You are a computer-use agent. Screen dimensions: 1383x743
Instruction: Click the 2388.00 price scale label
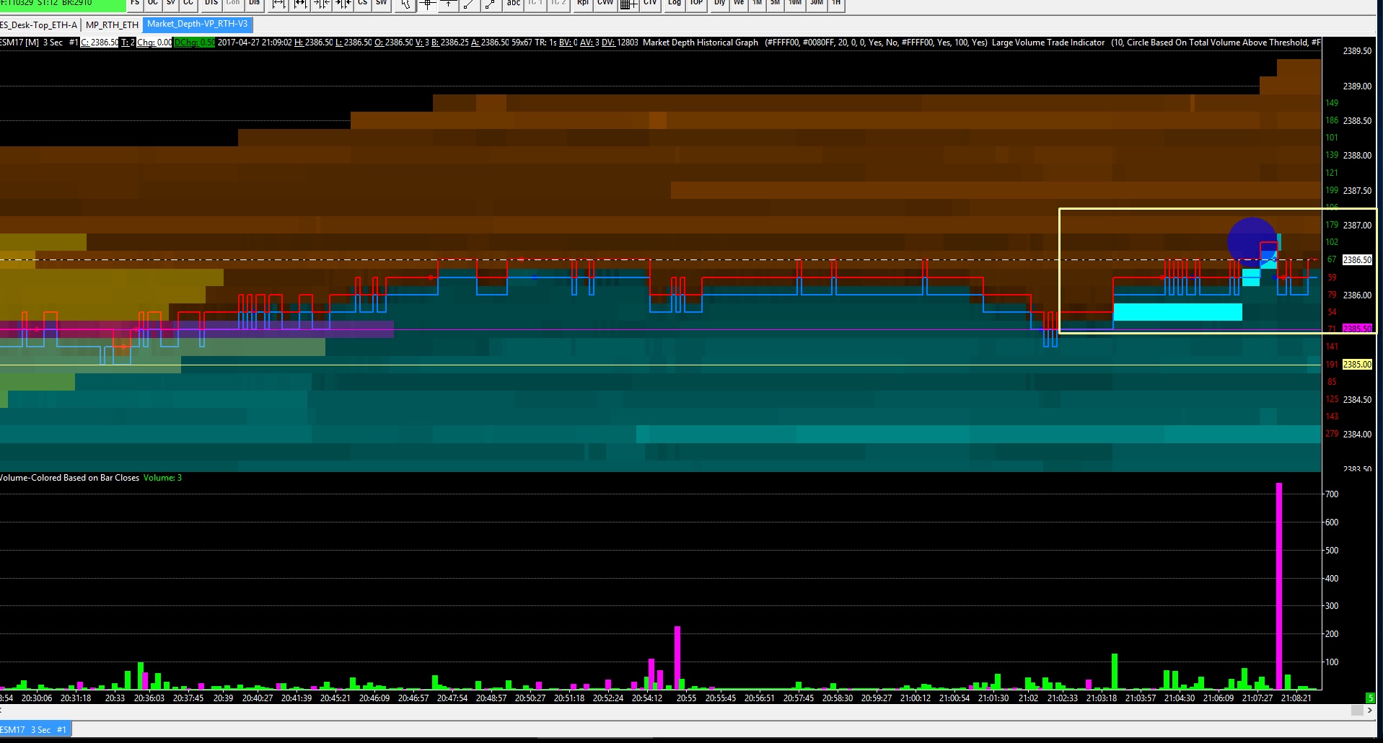pos(1357,156)
